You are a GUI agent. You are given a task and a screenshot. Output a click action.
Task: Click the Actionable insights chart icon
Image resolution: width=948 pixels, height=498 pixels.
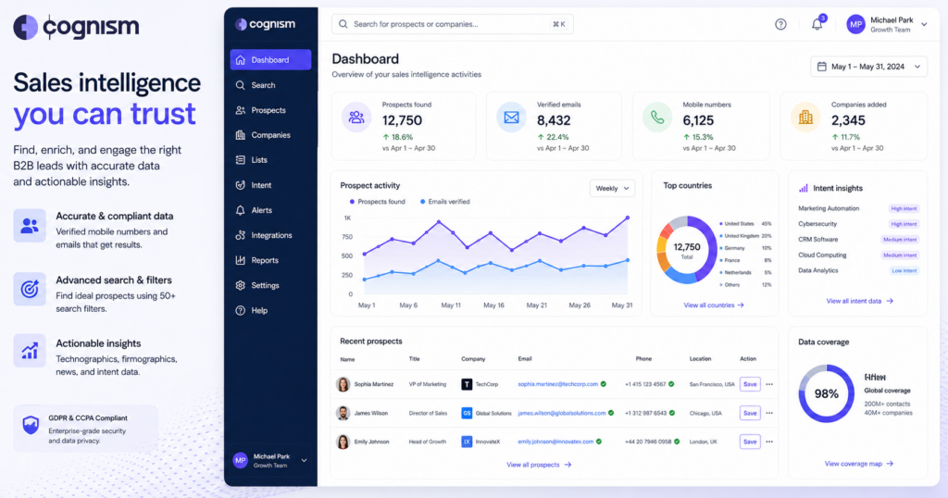click(x=30, y=351)
